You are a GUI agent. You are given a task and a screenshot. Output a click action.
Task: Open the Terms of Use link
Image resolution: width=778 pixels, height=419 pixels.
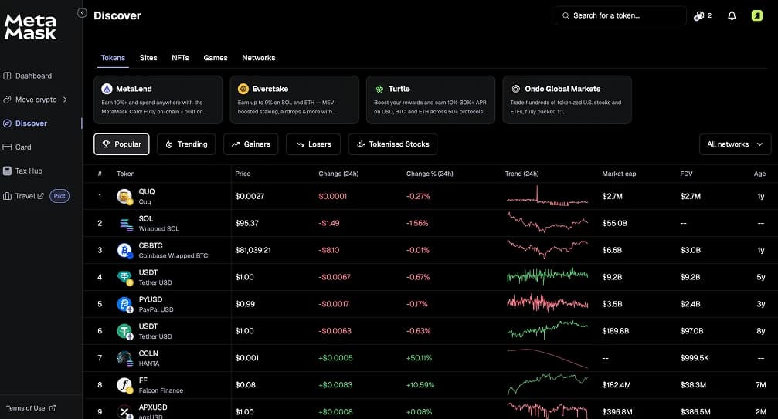point(31,408)
